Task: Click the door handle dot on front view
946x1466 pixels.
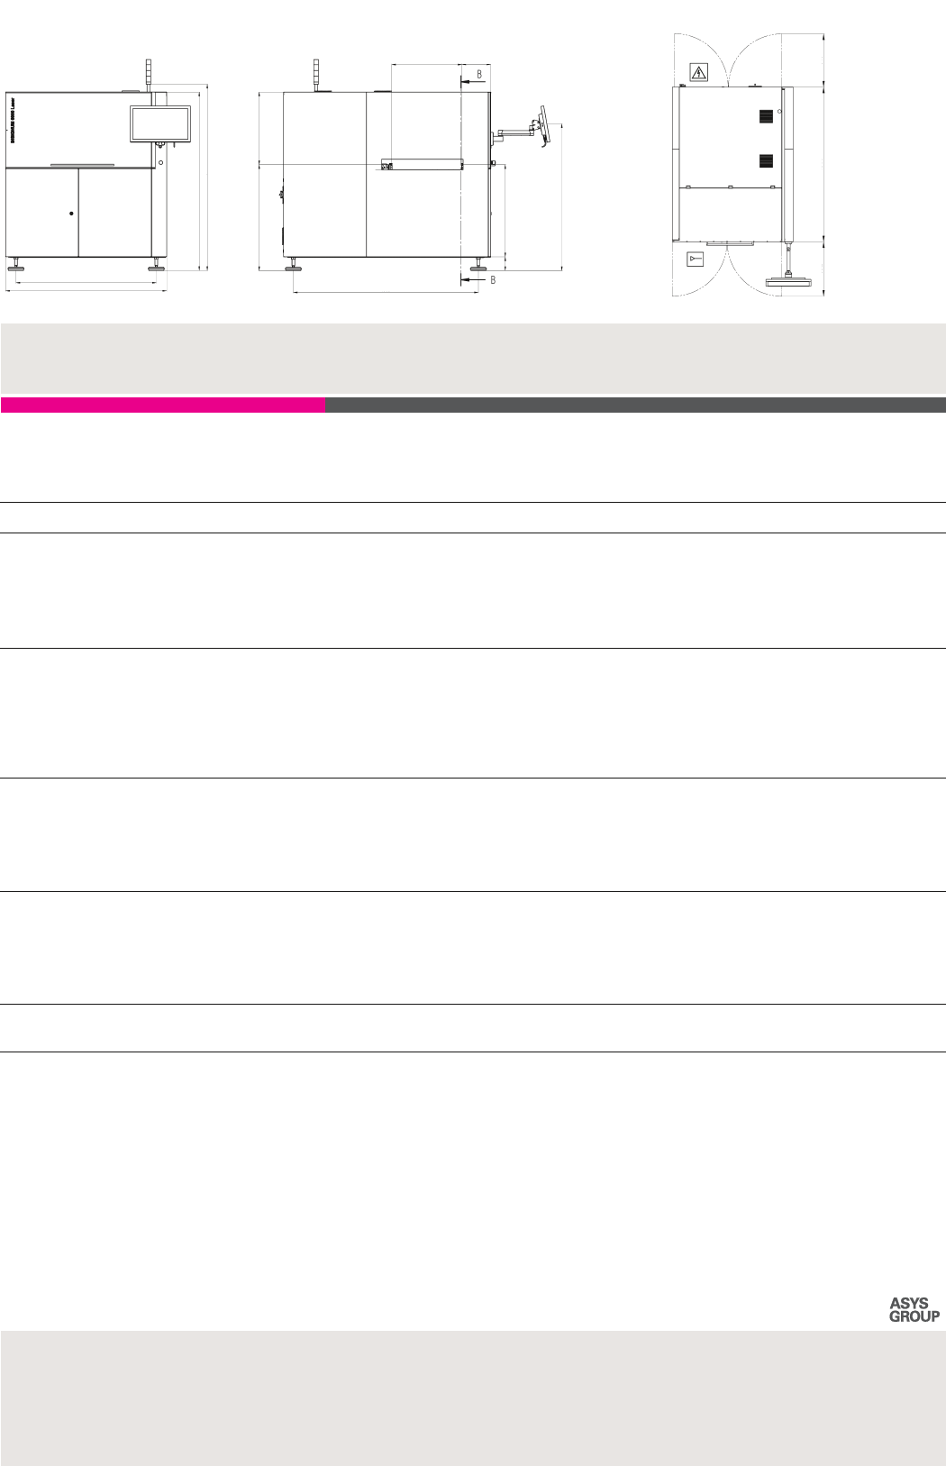Action: coord(71,214)
